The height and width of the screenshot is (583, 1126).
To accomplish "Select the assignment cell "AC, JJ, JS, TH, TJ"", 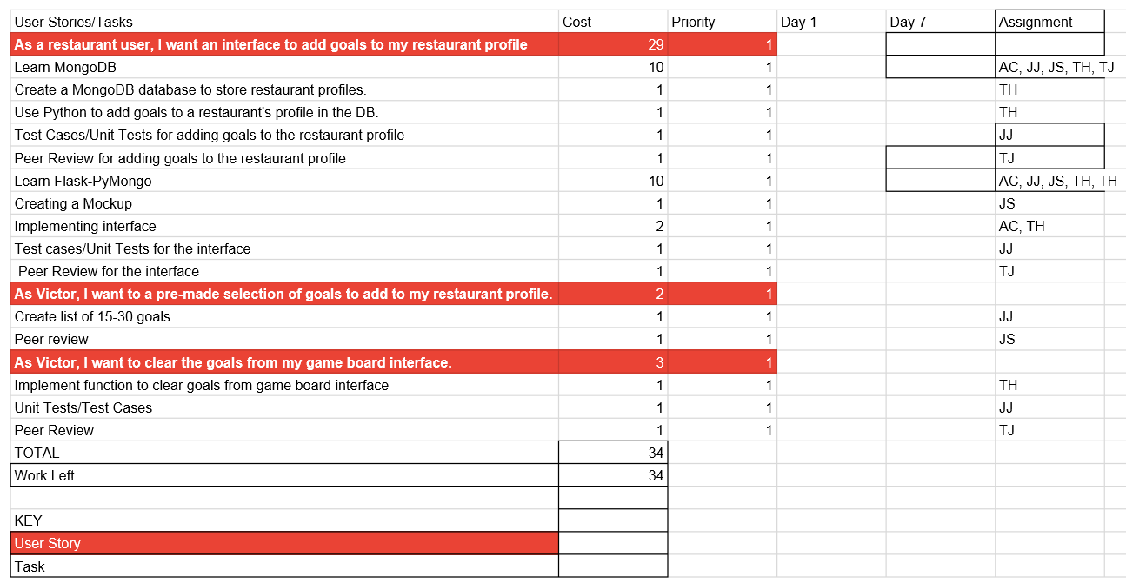I will pos(1049,67).
